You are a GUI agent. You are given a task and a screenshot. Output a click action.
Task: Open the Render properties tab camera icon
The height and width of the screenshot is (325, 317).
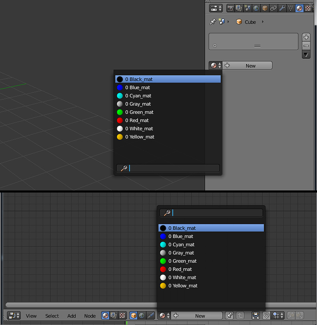click(231, 8)
